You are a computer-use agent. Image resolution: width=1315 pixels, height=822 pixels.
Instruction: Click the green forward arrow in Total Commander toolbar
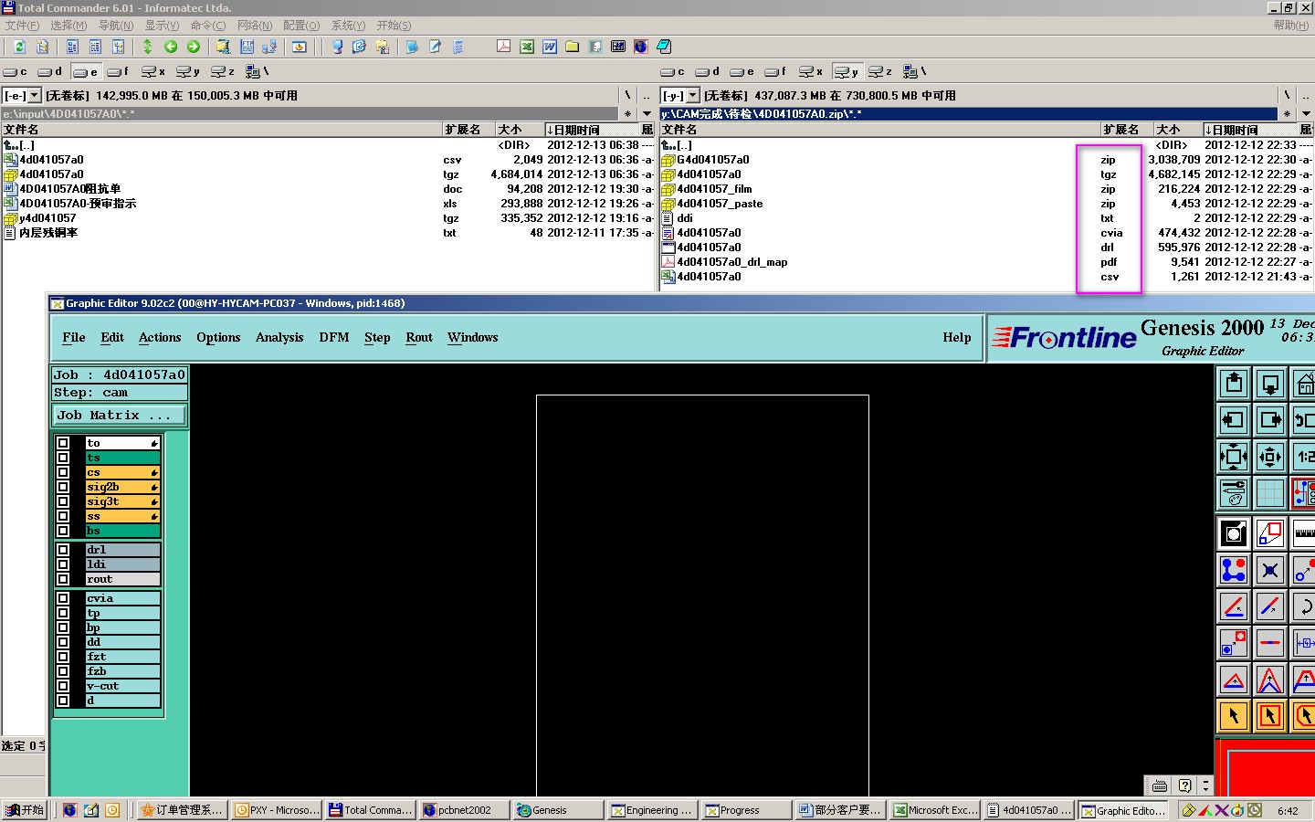[193, 47]
